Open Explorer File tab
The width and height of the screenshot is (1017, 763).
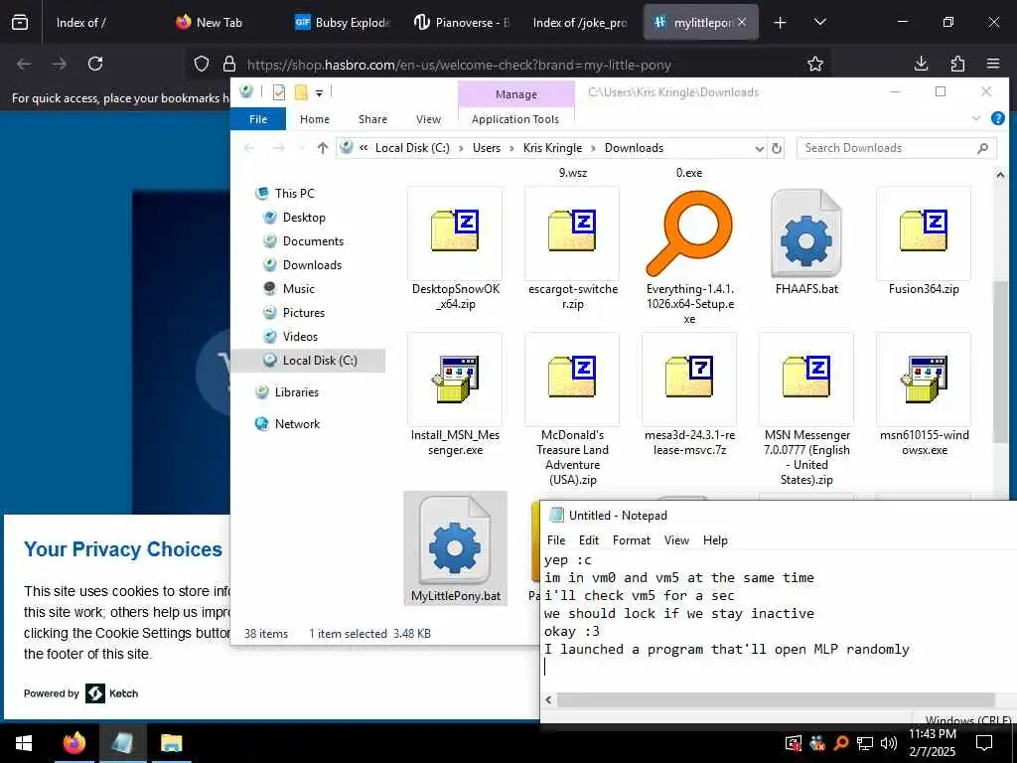258,119
